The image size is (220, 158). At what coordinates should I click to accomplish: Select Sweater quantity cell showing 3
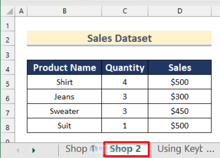(125, 111)
